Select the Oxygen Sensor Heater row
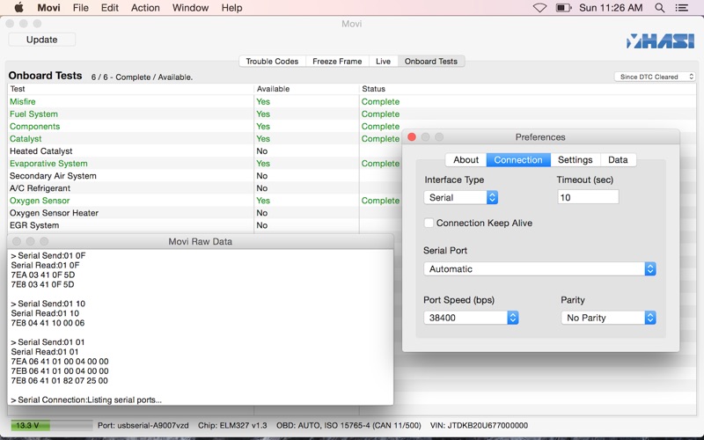 (x=205, y=213)
